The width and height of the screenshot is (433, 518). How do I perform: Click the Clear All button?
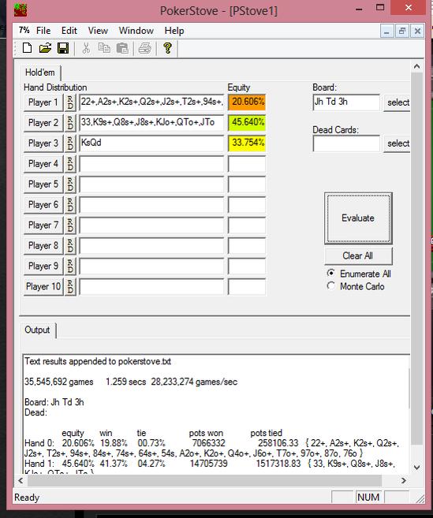pos(358,256)
